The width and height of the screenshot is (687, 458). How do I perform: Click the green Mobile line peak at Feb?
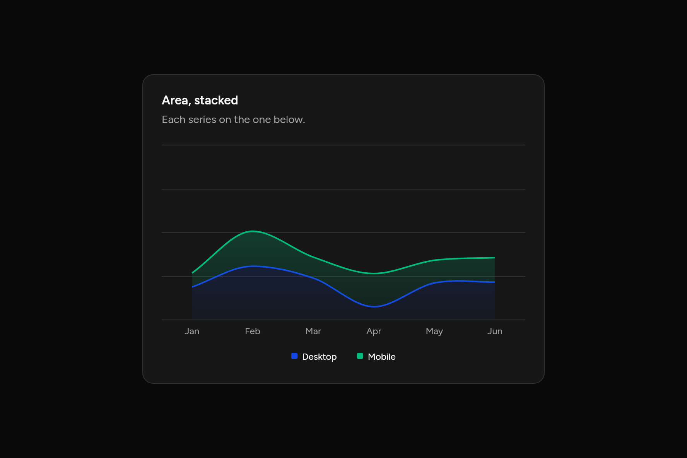pos(253,231)
